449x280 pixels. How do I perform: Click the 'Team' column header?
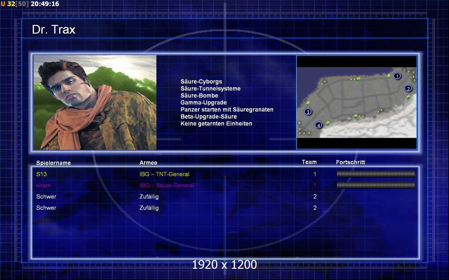309,162
